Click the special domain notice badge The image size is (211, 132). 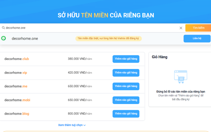tap(108, 39)
